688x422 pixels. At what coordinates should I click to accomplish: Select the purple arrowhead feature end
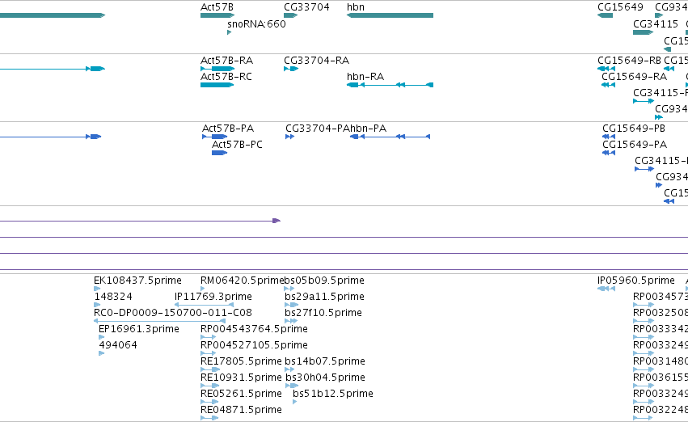276,221
